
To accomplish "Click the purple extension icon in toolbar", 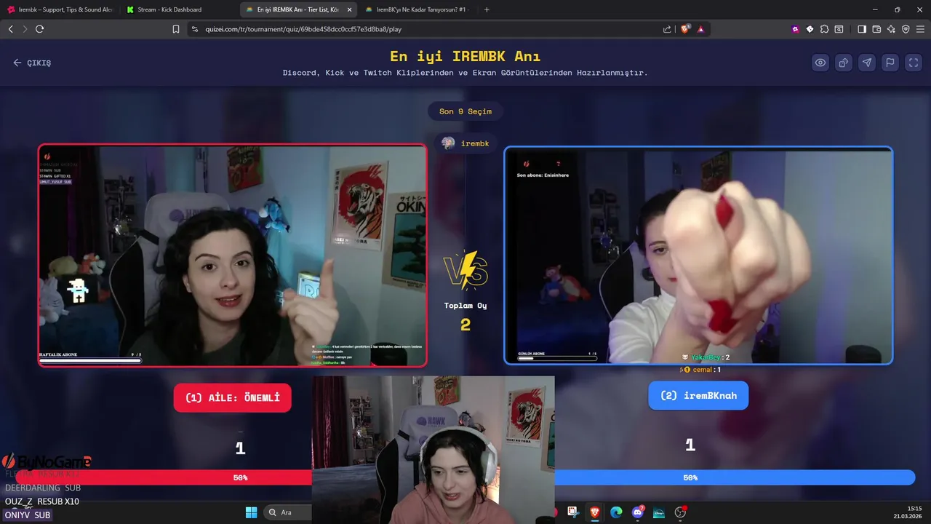I will click(x=796, y=29).
